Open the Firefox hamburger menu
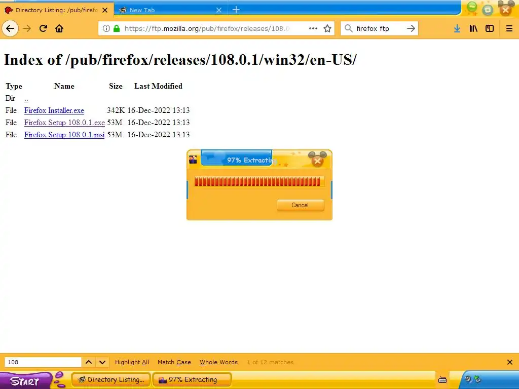Screen dimensions: 519x389 [x=509, y=28]
